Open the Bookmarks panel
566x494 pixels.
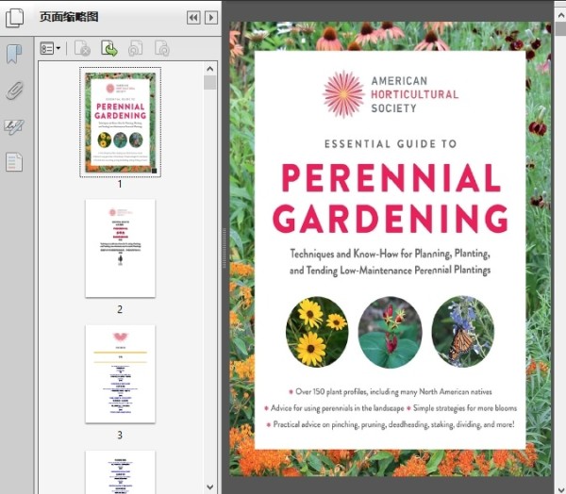pyautogui.click(x=14, y=54)
